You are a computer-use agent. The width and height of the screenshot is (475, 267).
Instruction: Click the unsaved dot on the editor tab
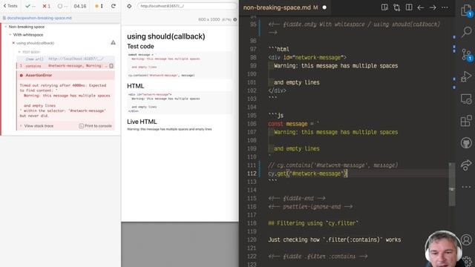pyautogui.click(x=324, y=7)
